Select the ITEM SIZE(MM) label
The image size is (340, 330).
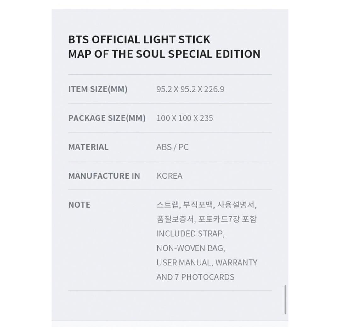point(98,89)
